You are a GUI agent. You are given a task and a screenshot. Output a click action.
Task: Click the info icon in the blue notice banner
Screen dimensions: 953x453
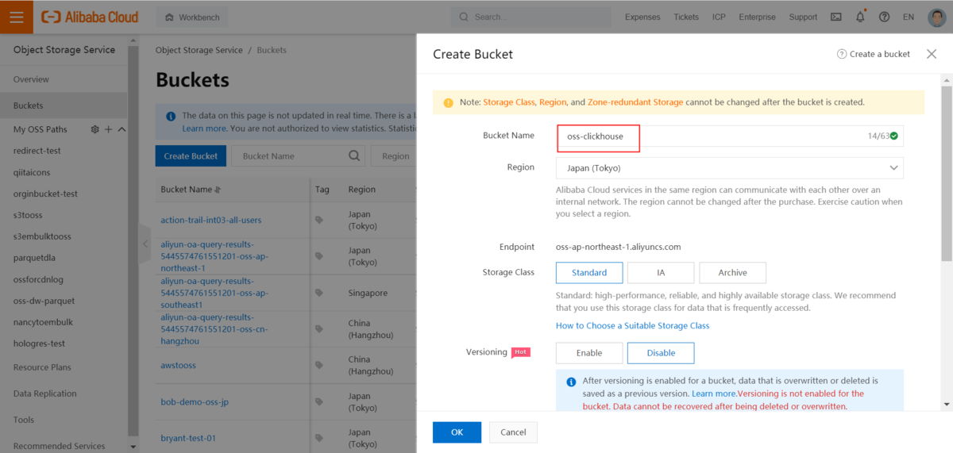tap(171, 116)
